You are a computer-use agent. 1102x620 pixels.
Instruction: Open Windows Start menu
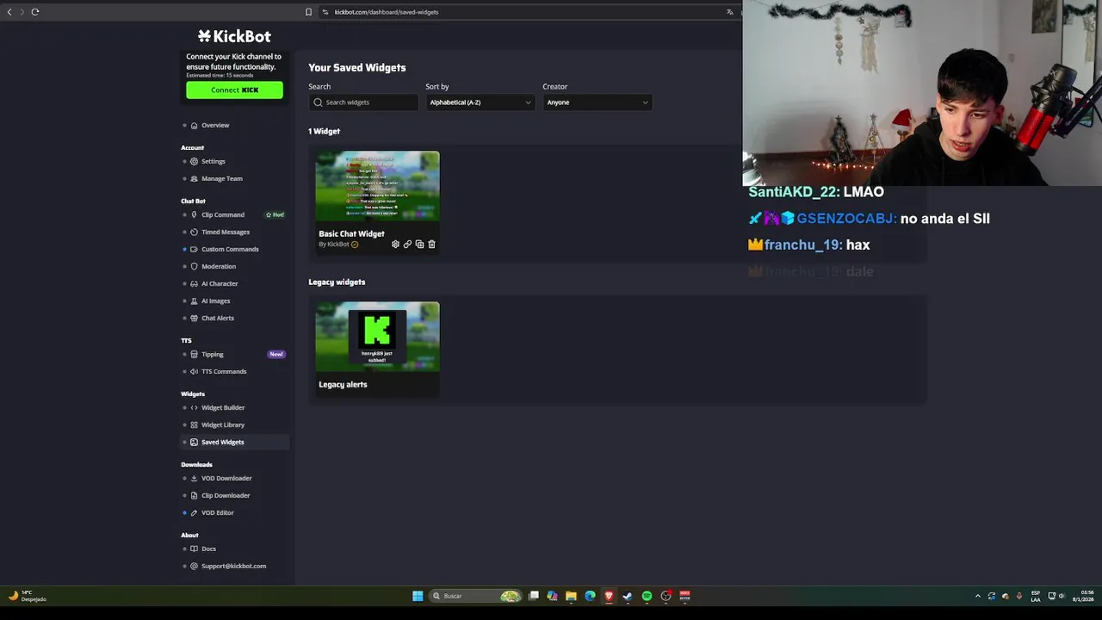[x=418, y=596]
